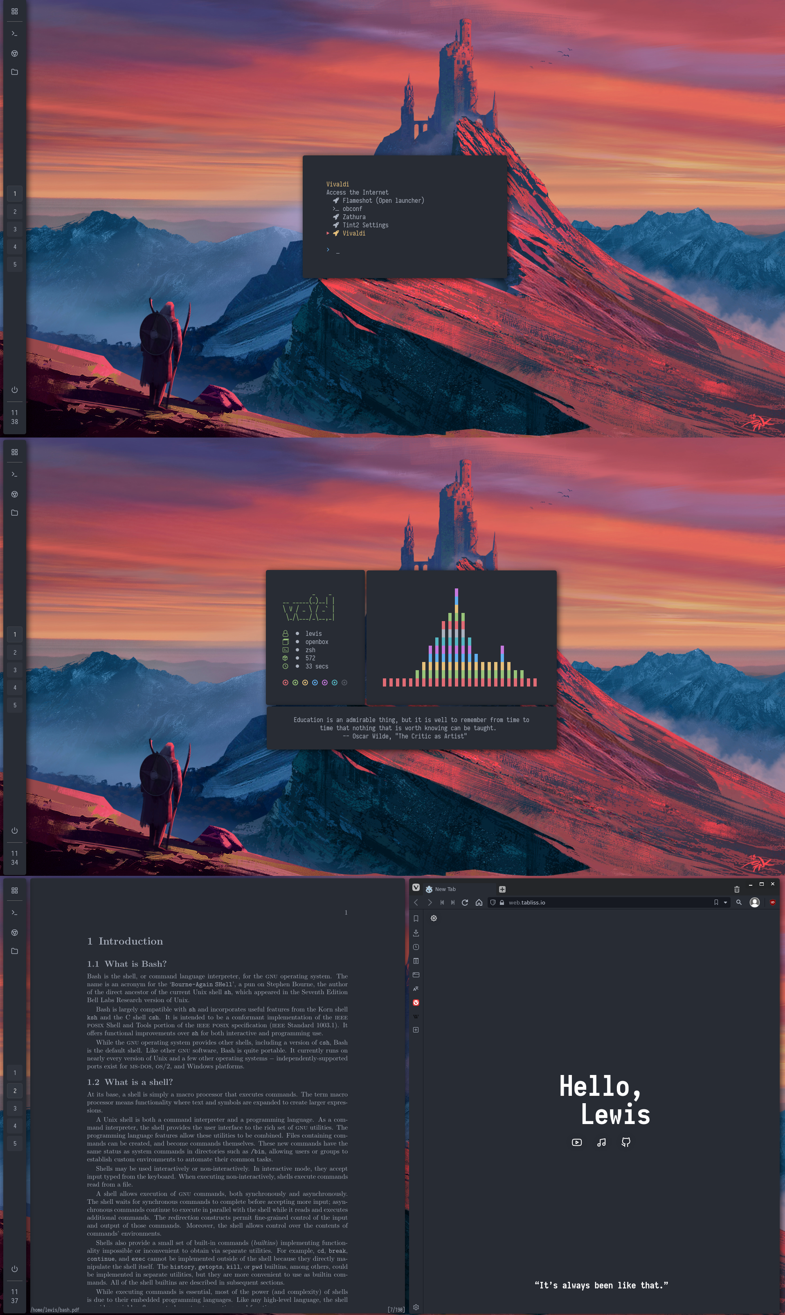Viewport: 785px width, 1315px height.
Task: Open the Translate side panel
Action: coord(416,989)
